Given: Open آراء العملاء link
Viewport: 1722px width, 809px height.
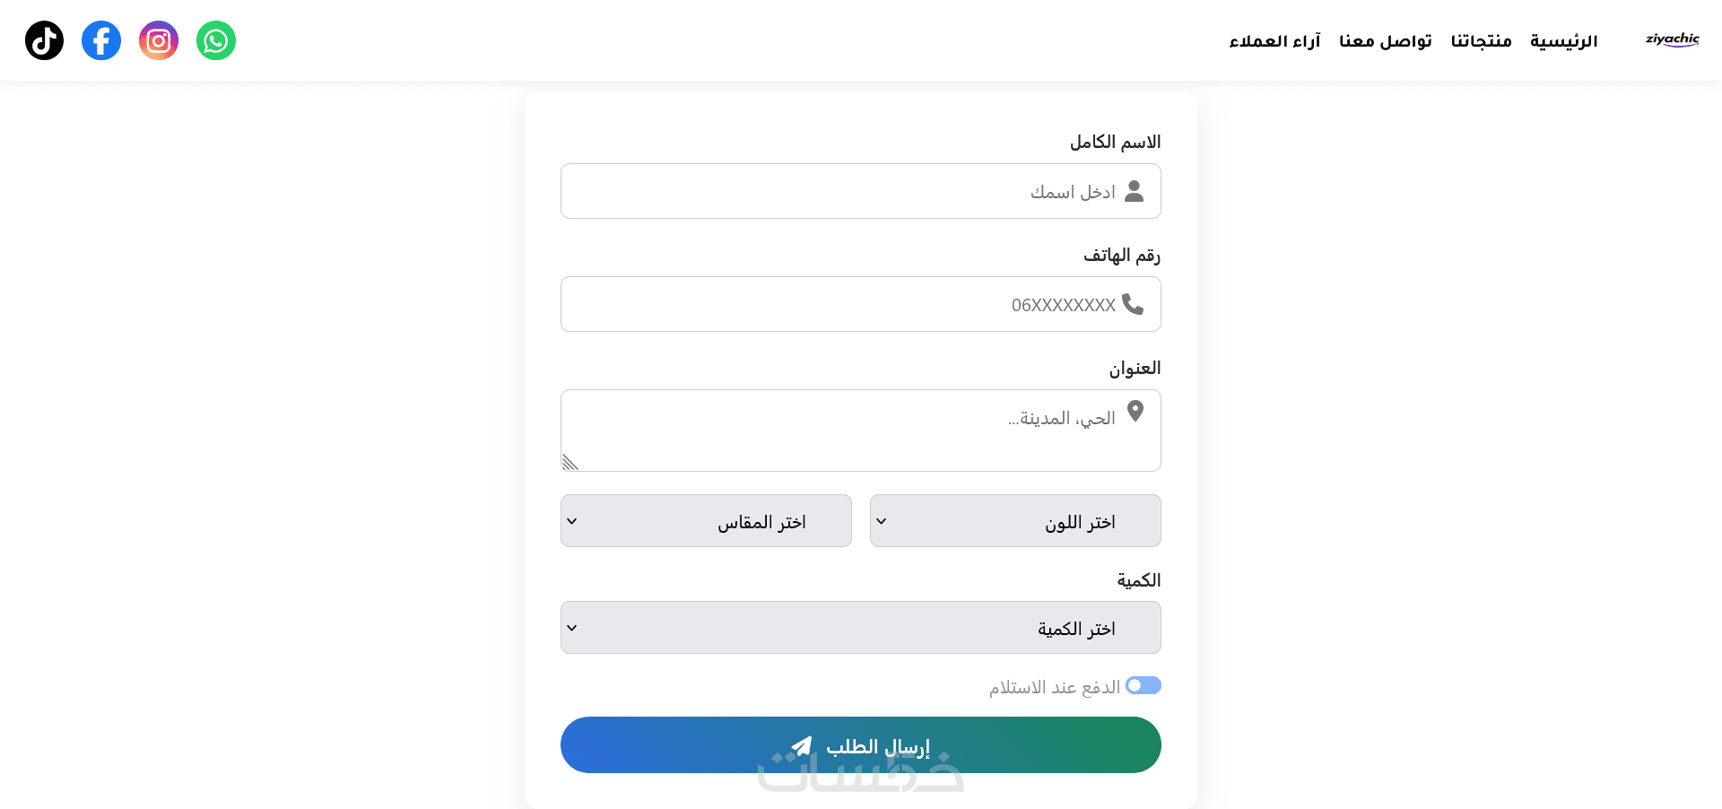Looking at the screenshot, I should pyautogui.click(x=1274, y=41).
